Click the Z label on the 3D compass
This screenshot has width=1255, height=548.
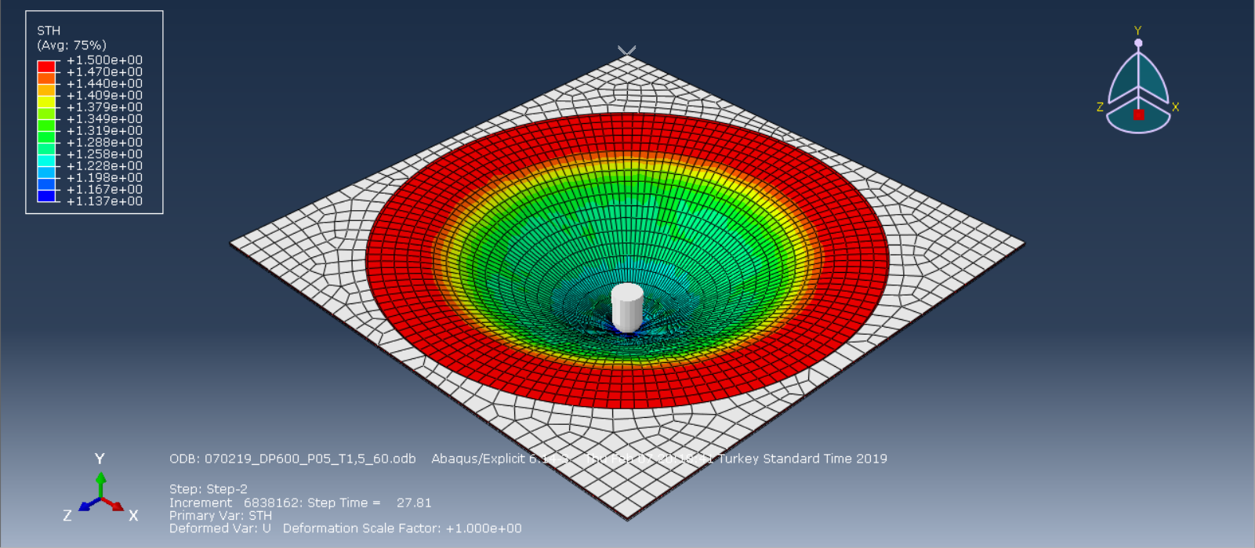click(1100, 107)
